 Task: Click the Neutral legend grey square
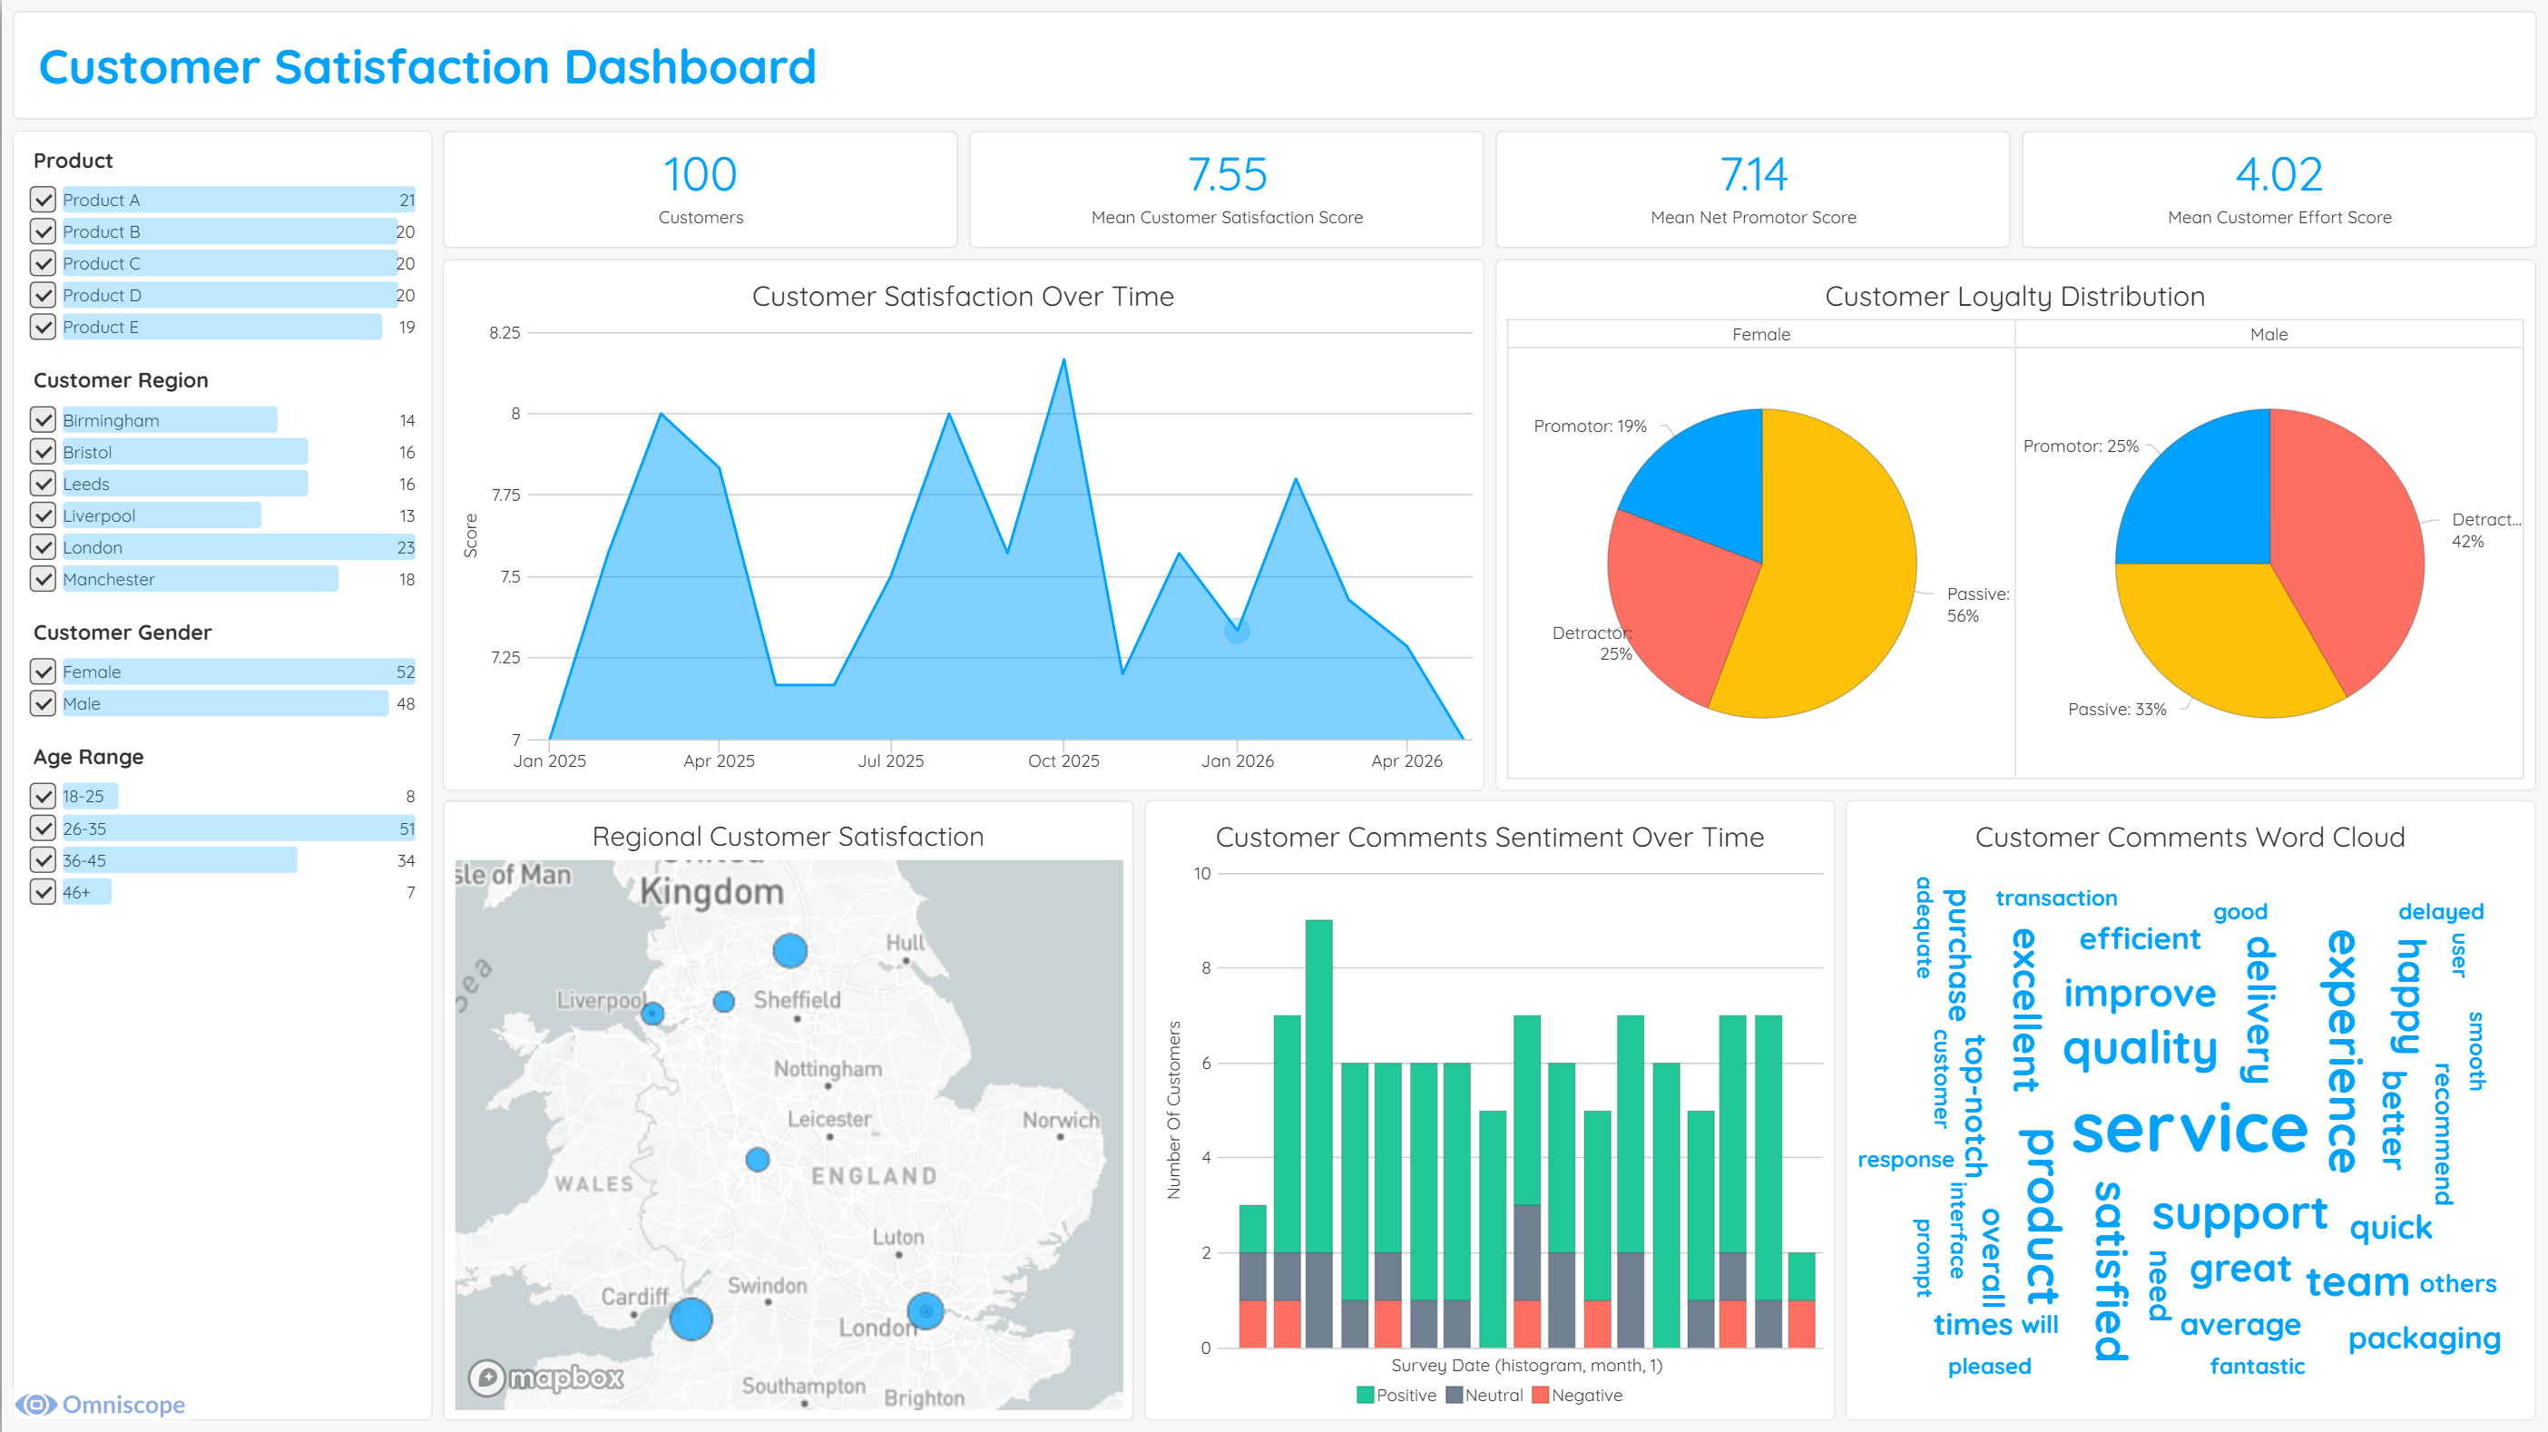click(1453, 1396)
